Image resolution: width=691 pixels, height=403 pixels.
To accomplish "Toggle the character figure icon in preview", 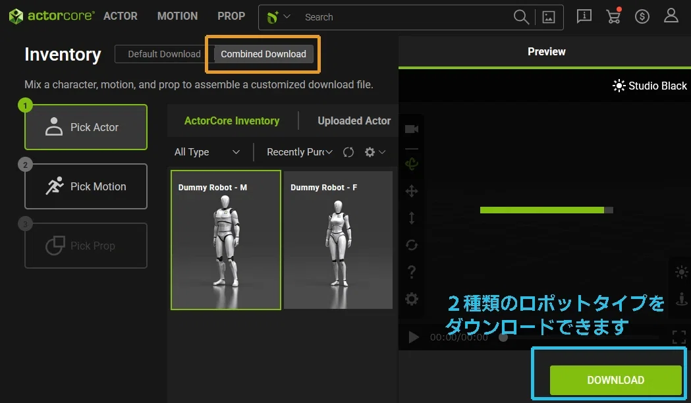I will 682,299.
